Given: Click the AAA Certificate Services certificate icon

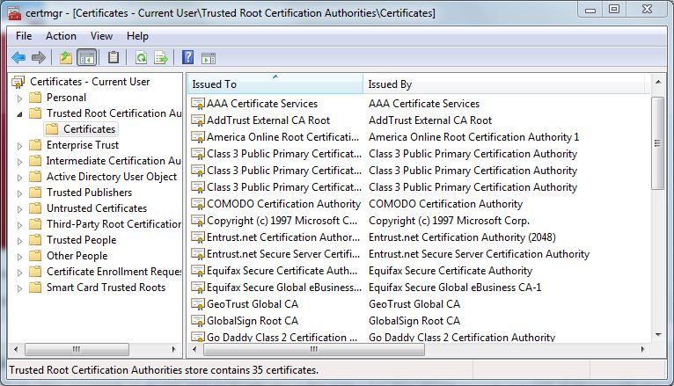Looking at the screenshot, I should pos(197,104).
